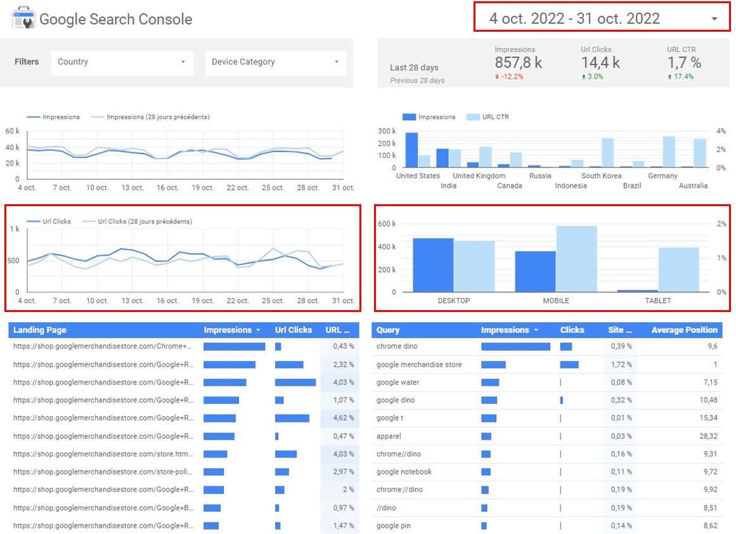Click the United Kingdom axis label
736x534 pixels.
click(x=479, y=176)
